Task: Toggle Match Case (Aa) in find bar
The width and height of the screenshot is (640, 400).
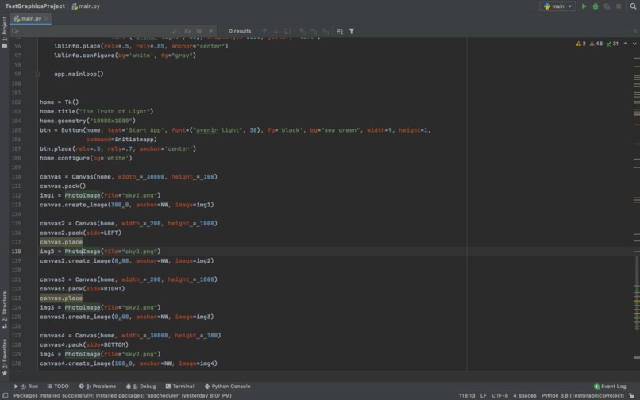Action: pyautogui.click(x=187, y=31)
